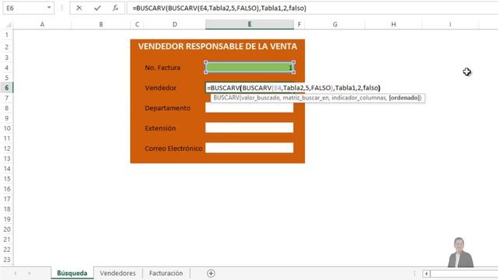This screenshot has height=280, width=498.
Task: Click the horizontal scrollbar left arrow
Action: click(426, 273)
